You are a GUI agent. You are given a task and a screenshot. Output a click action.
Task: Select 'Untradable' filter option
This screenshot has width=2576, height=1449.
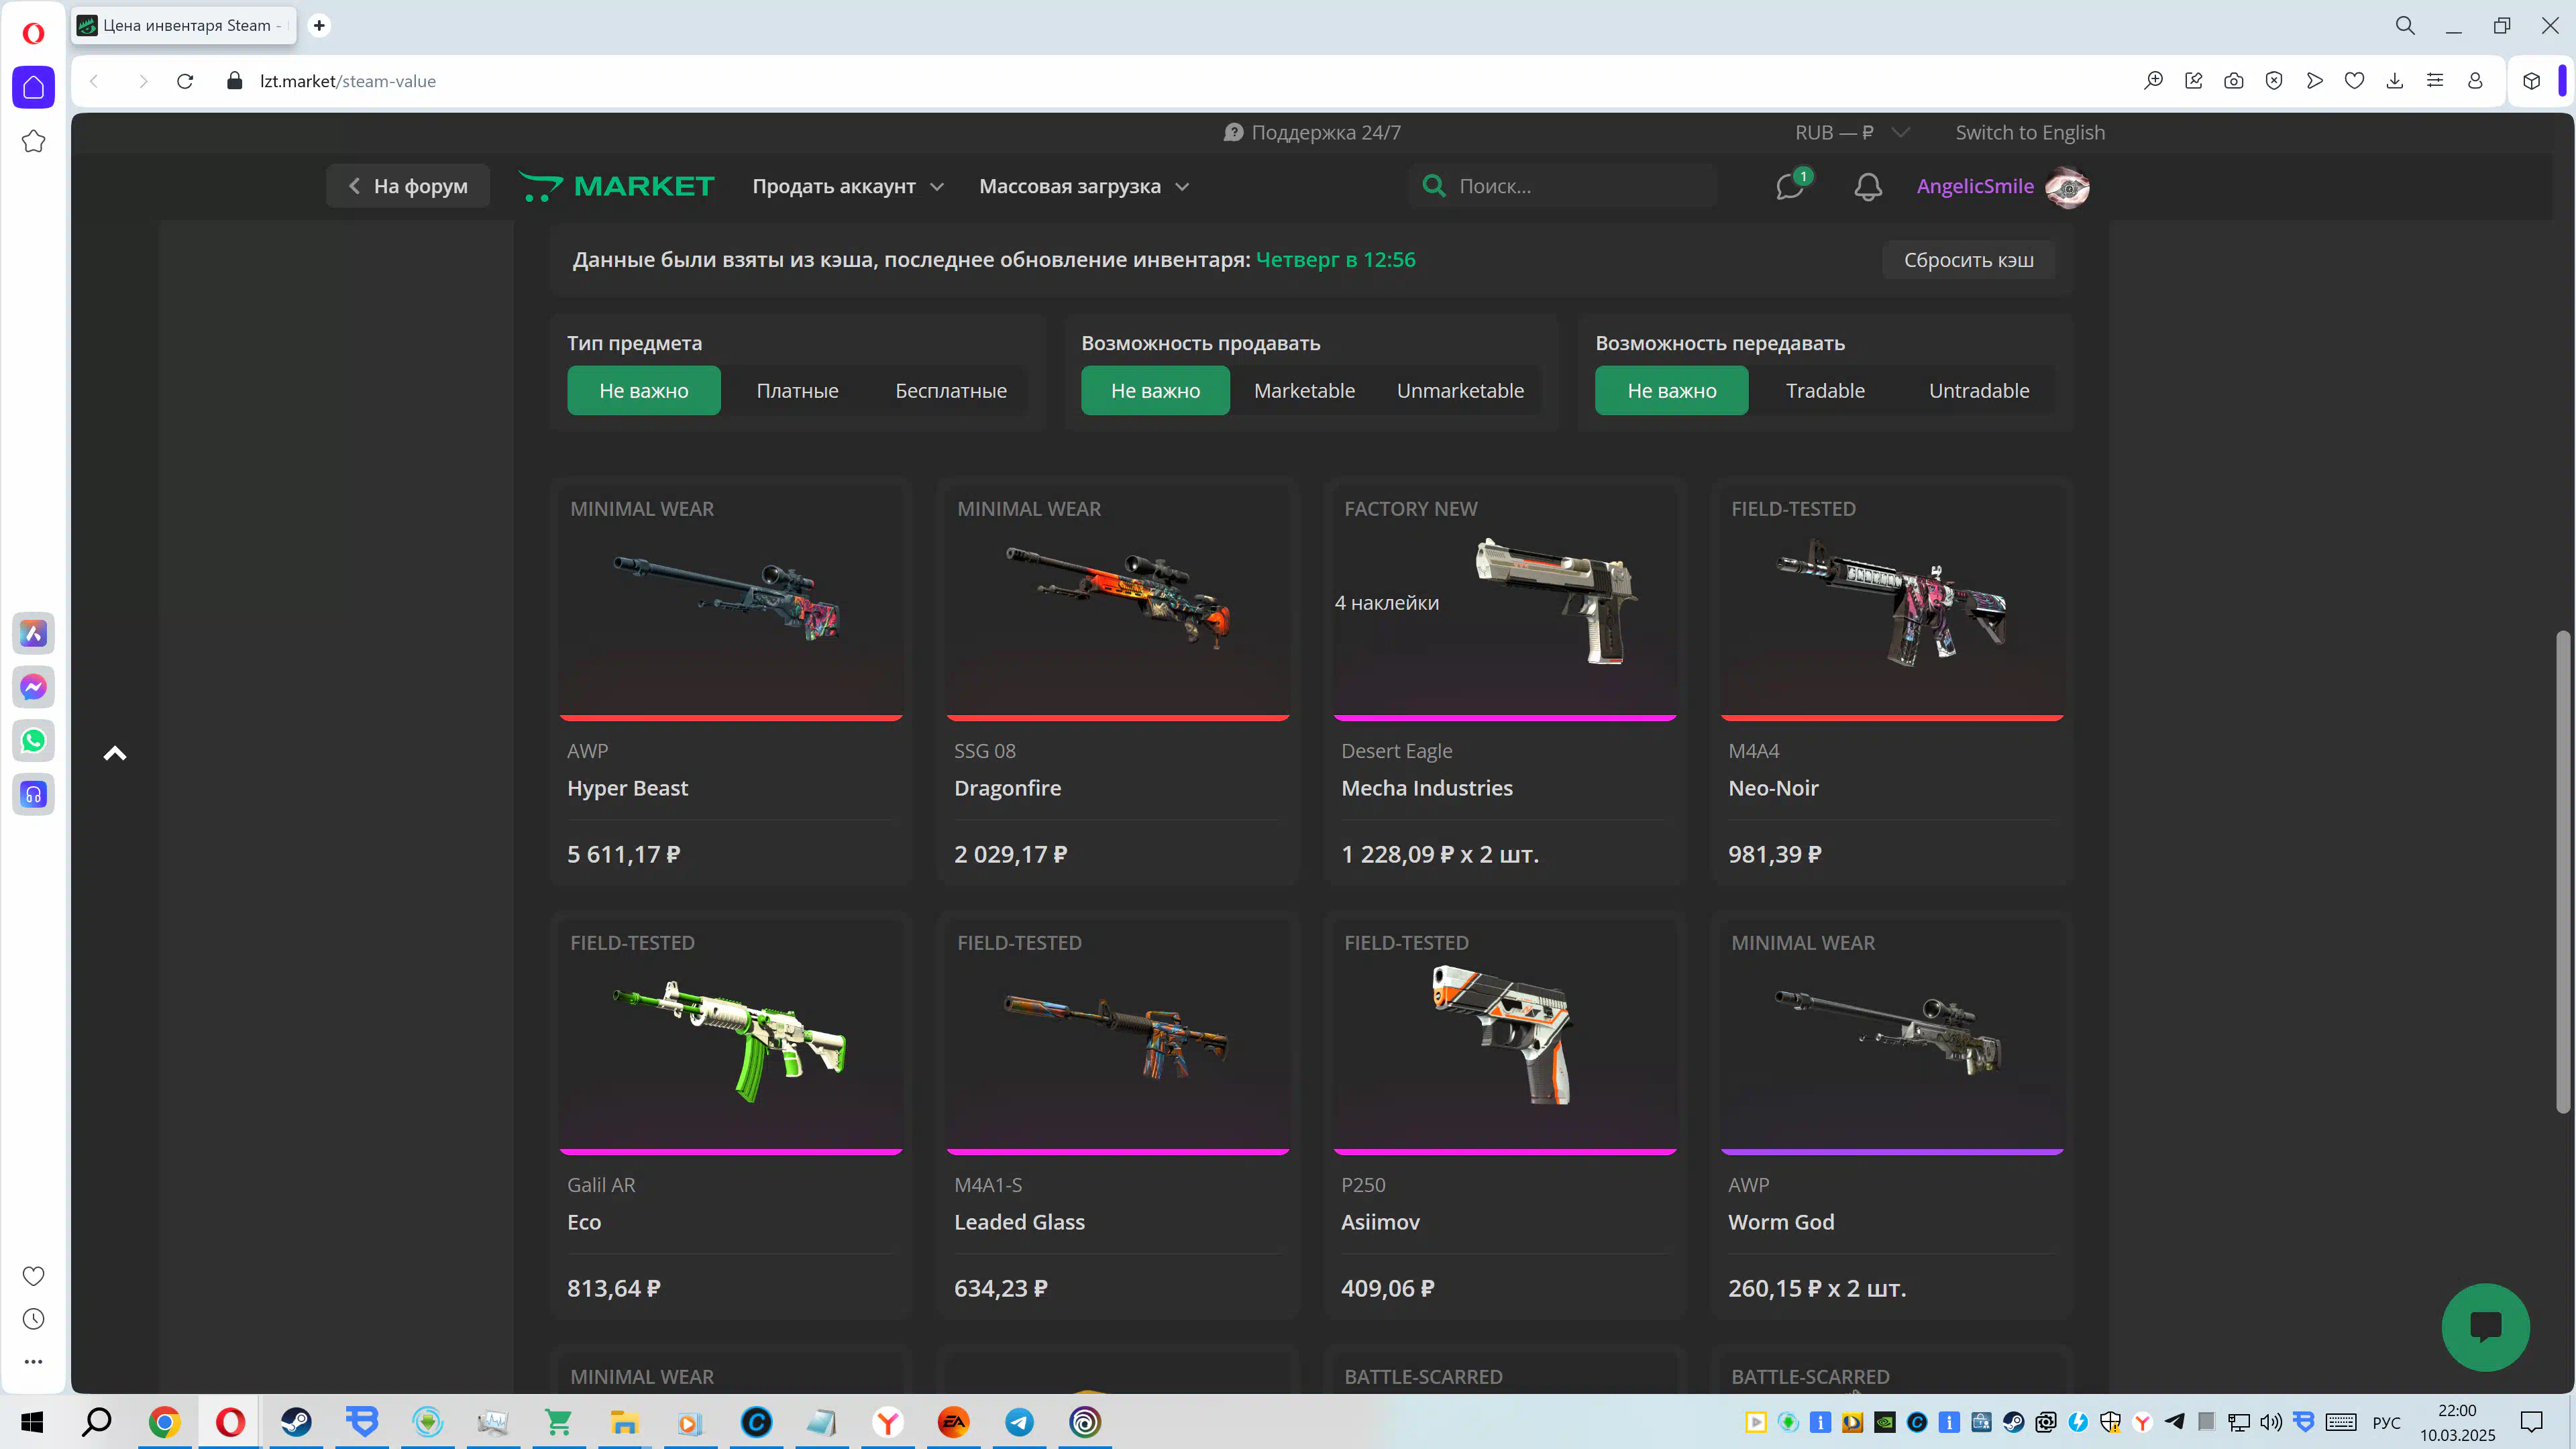(1979, 391)
